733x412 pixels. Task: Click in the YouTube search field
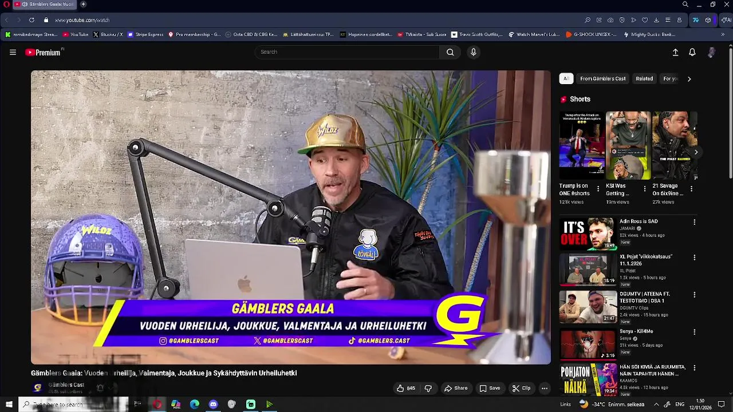(347, 52)
